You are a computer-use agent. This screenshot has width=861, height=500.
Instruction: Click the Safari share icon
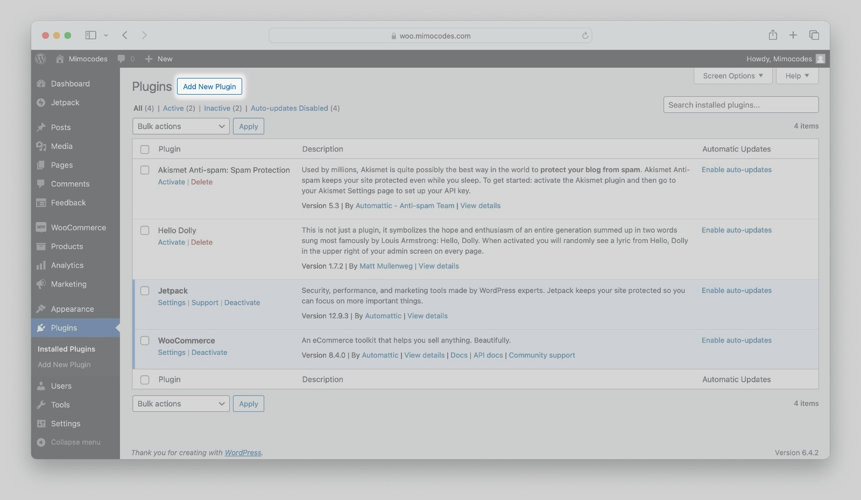coord(773,35)
